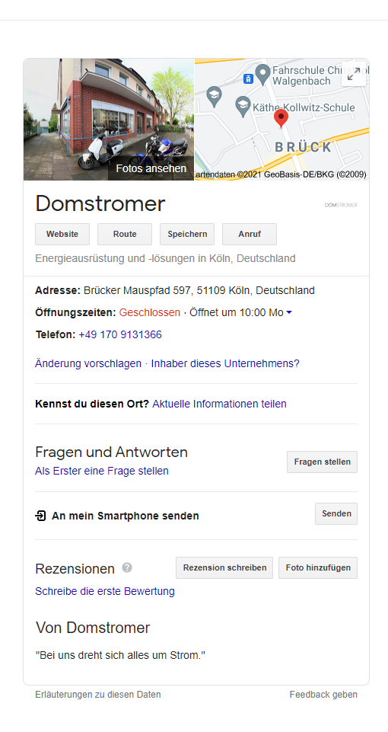Click the red location pin on the map
This screenshot has width=388, height=732.
click(281, 119)
